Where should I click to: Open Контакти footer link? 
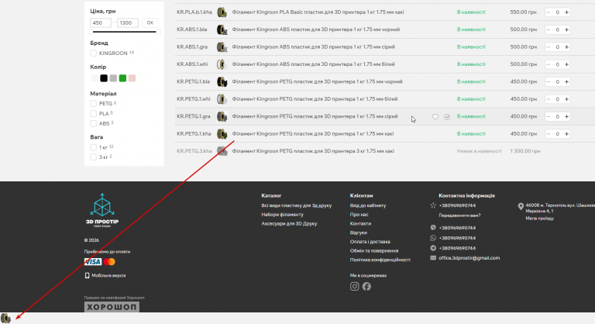360,224
